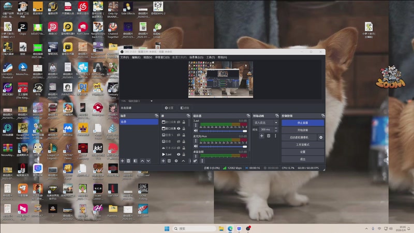Add a scene transition with the plus icon
The image size is (414, 233).
262,136
